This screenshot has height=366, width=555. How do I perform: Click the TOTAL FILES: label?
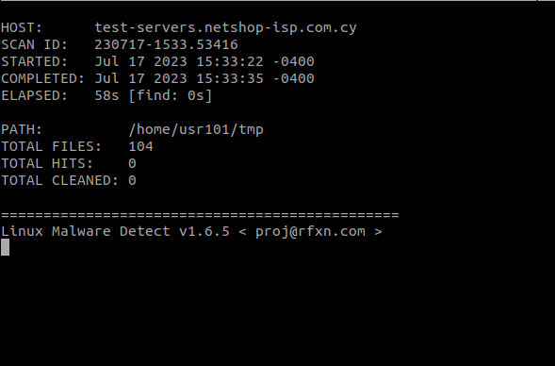(51, 147)
